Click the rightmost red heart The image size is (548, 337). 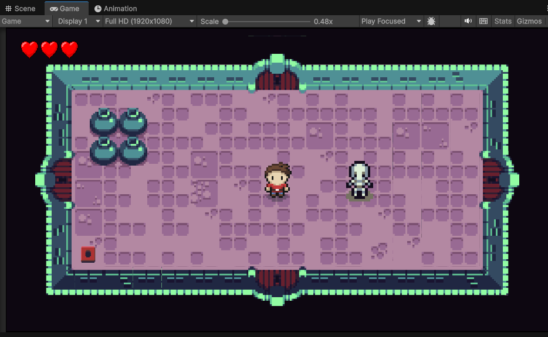pos(69,50)
